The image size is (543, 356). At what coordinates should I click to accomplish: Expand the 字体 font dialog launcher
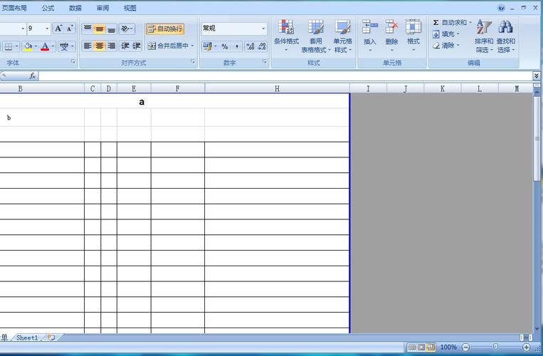(73, 61)
